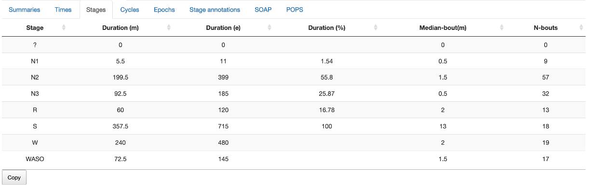Open the Cycles tab

click(x=130, y=10)
